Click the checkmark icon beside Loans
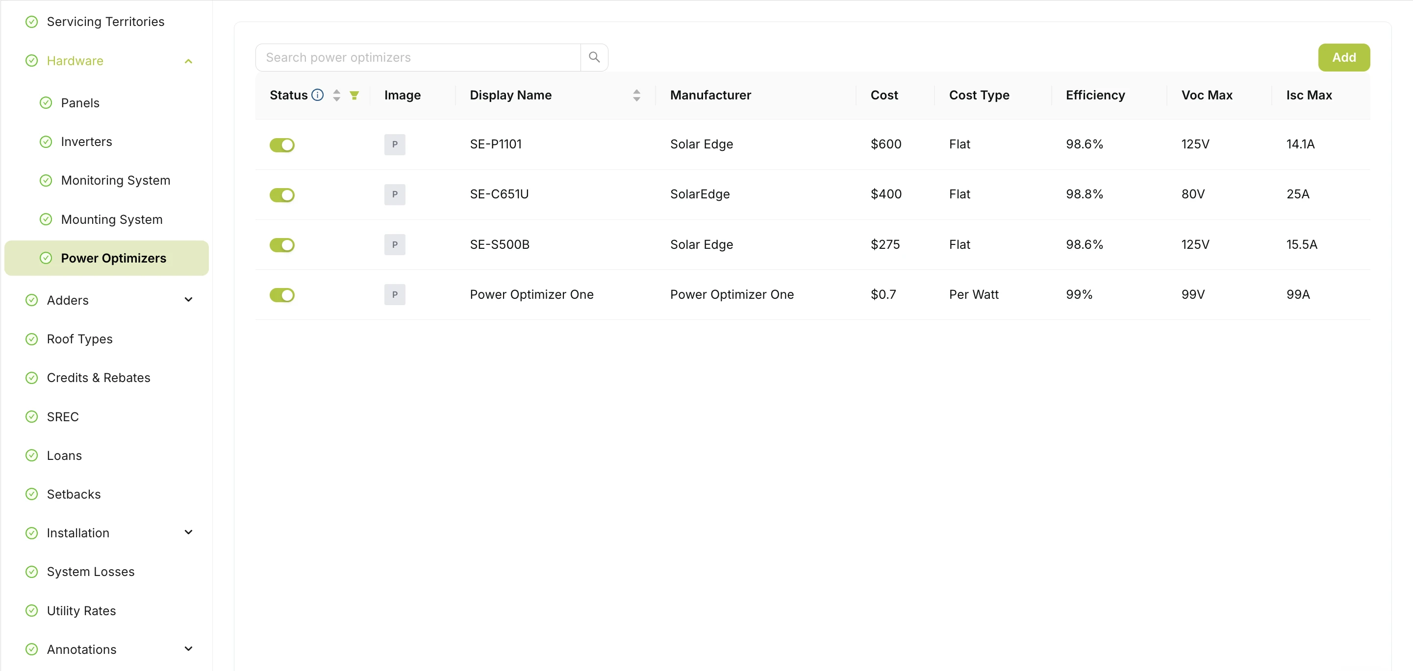 (32, 455)
